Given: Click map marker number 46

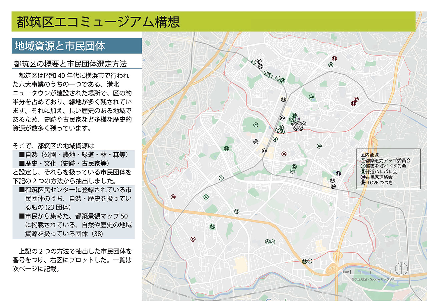Looking at the screenshot, I should tap(333, 186).
